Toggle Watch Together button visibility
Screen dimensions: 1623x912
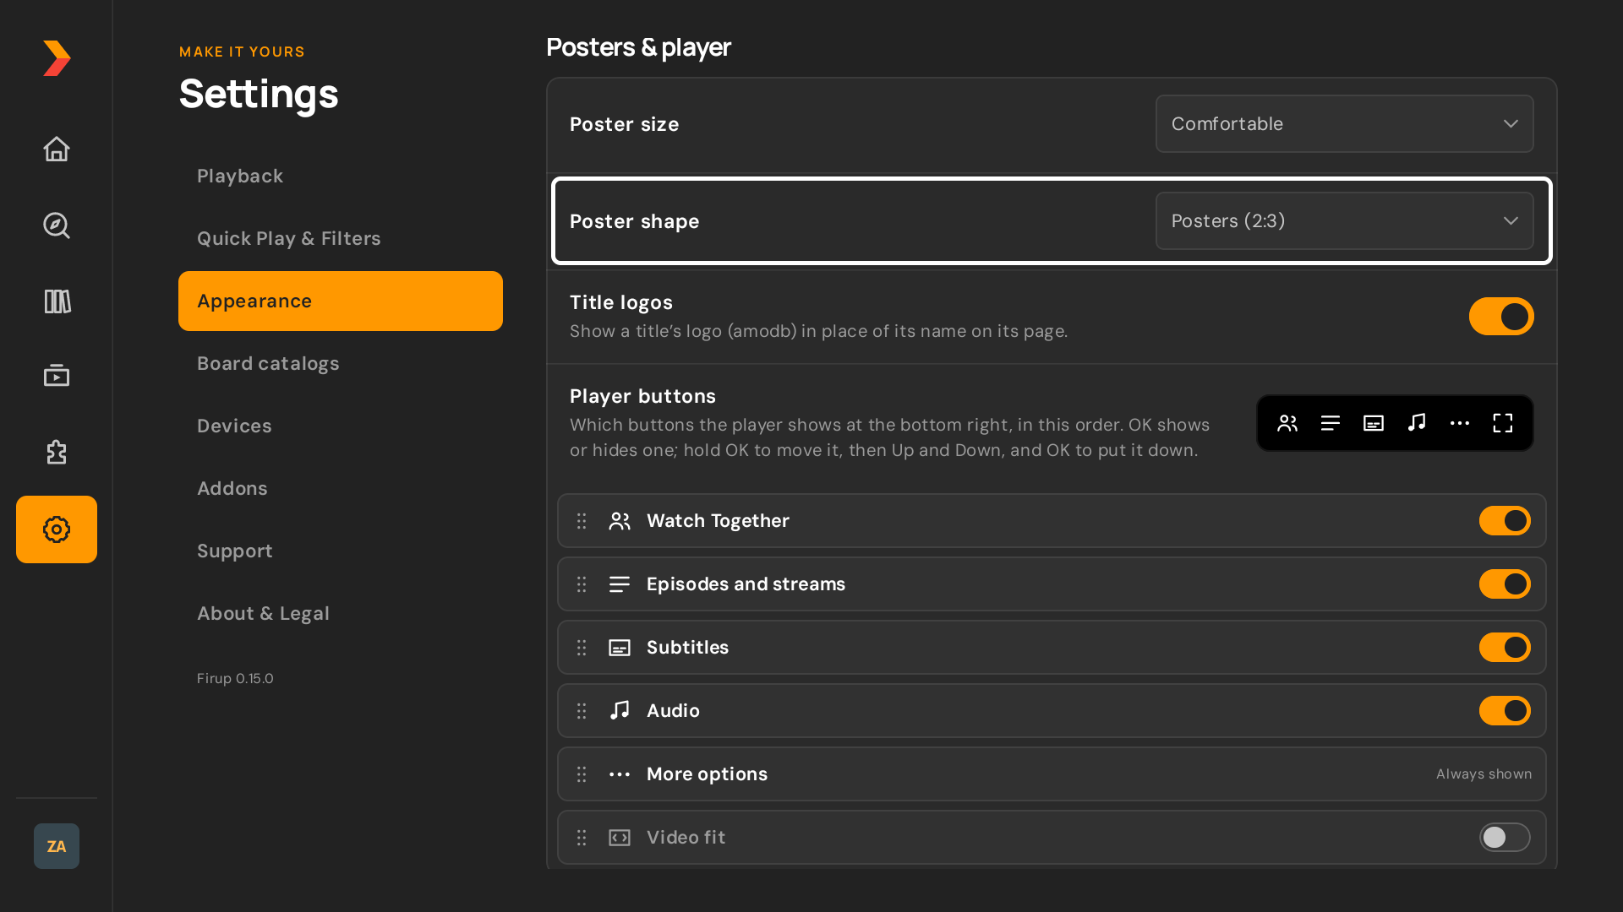tap(1505, 521)
